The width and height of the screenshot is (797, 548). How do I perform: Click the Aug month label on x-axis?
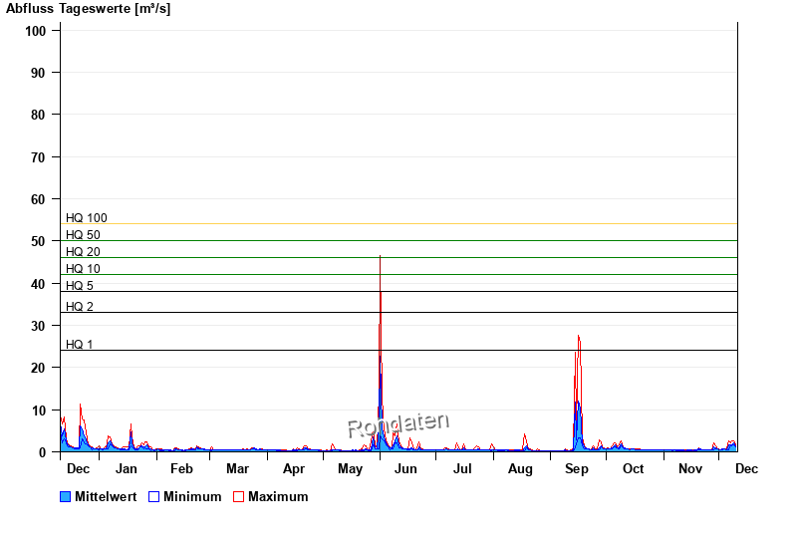[520, 468]
